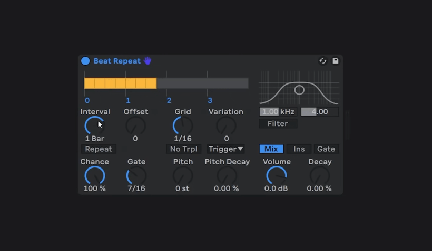Click the Chance knob

(x=94, y=176)
